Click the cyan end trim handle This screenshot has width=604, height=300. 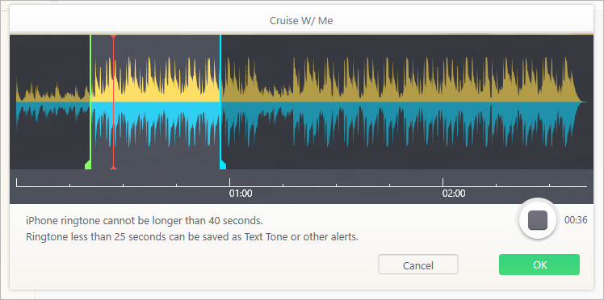pos(223,165)
